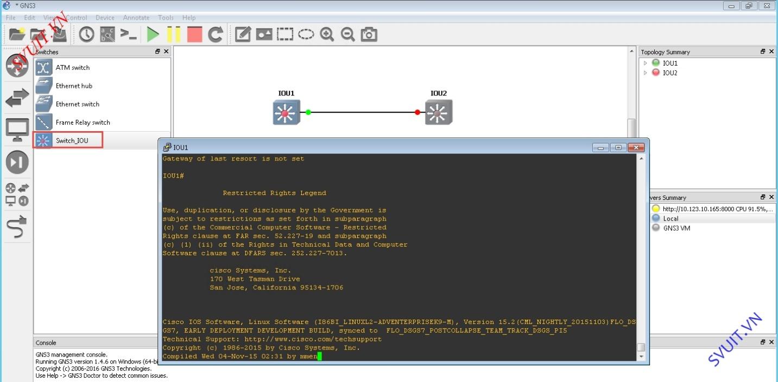Image resolution: width=778 pixels, height=382 pixels.
Task: Click the IOU1 switch node on canvas
Action: tap(286, 113)
